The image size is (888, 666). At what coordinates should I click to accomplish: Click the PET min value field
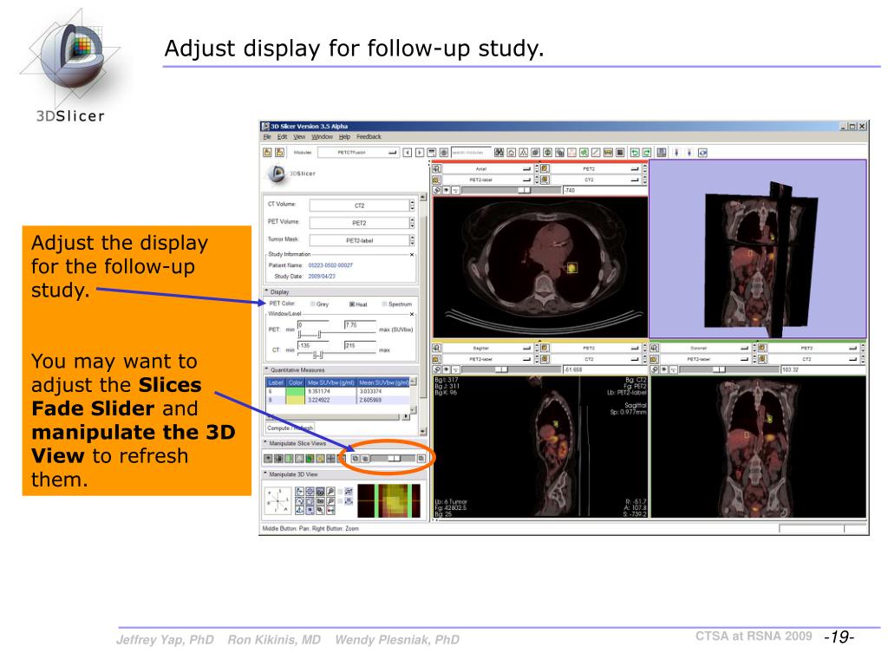(313, 325)
